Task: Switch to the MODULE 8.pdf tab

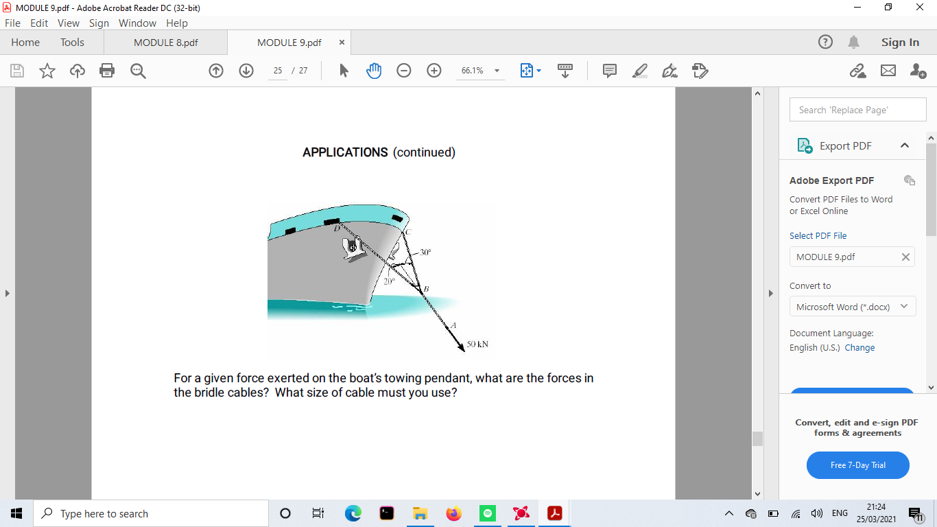Action: pyautogui.click(x=165, y=42)
